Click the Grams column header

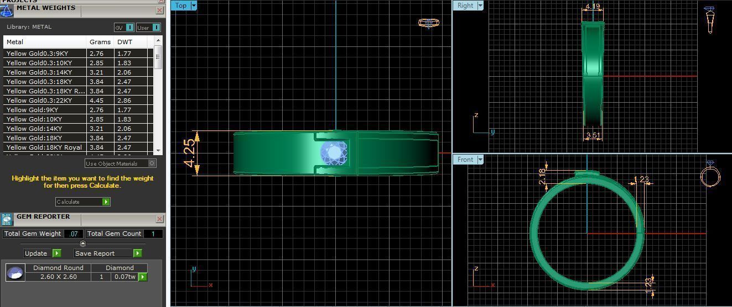point(100,42)
